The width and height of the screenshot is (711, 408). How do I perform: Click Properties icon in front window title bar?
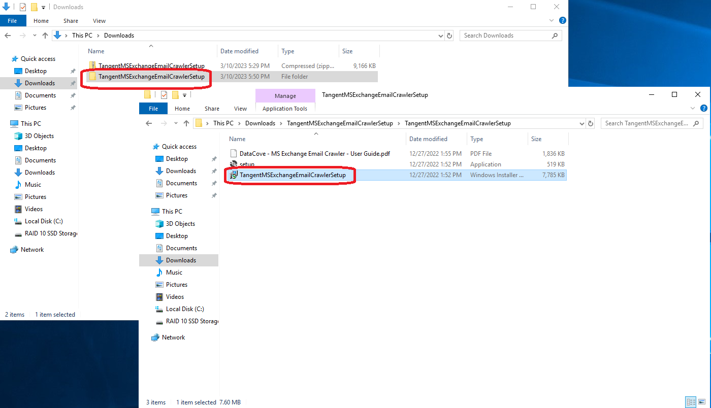(164, 95)
